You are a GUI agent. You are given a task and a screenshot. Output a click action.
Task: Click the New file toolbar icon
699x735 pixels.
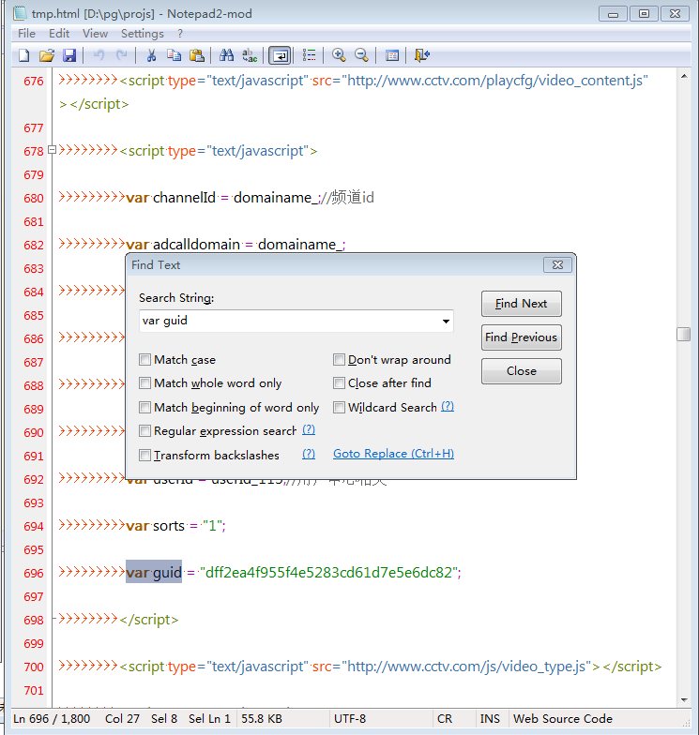pyautogui.click(x=24, y=56)
